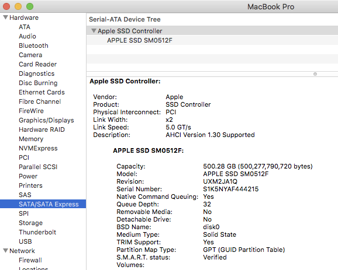
Task: Click the Hardware section heading
Action: tap(24, 17)
